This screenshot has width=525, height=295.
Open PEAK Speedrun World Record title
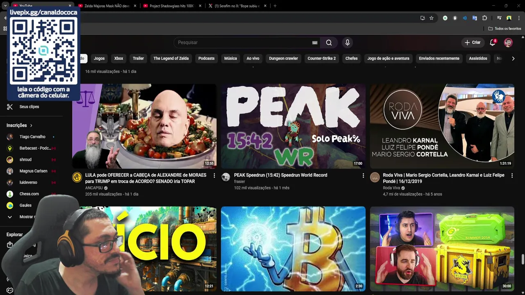pos(281,175)
